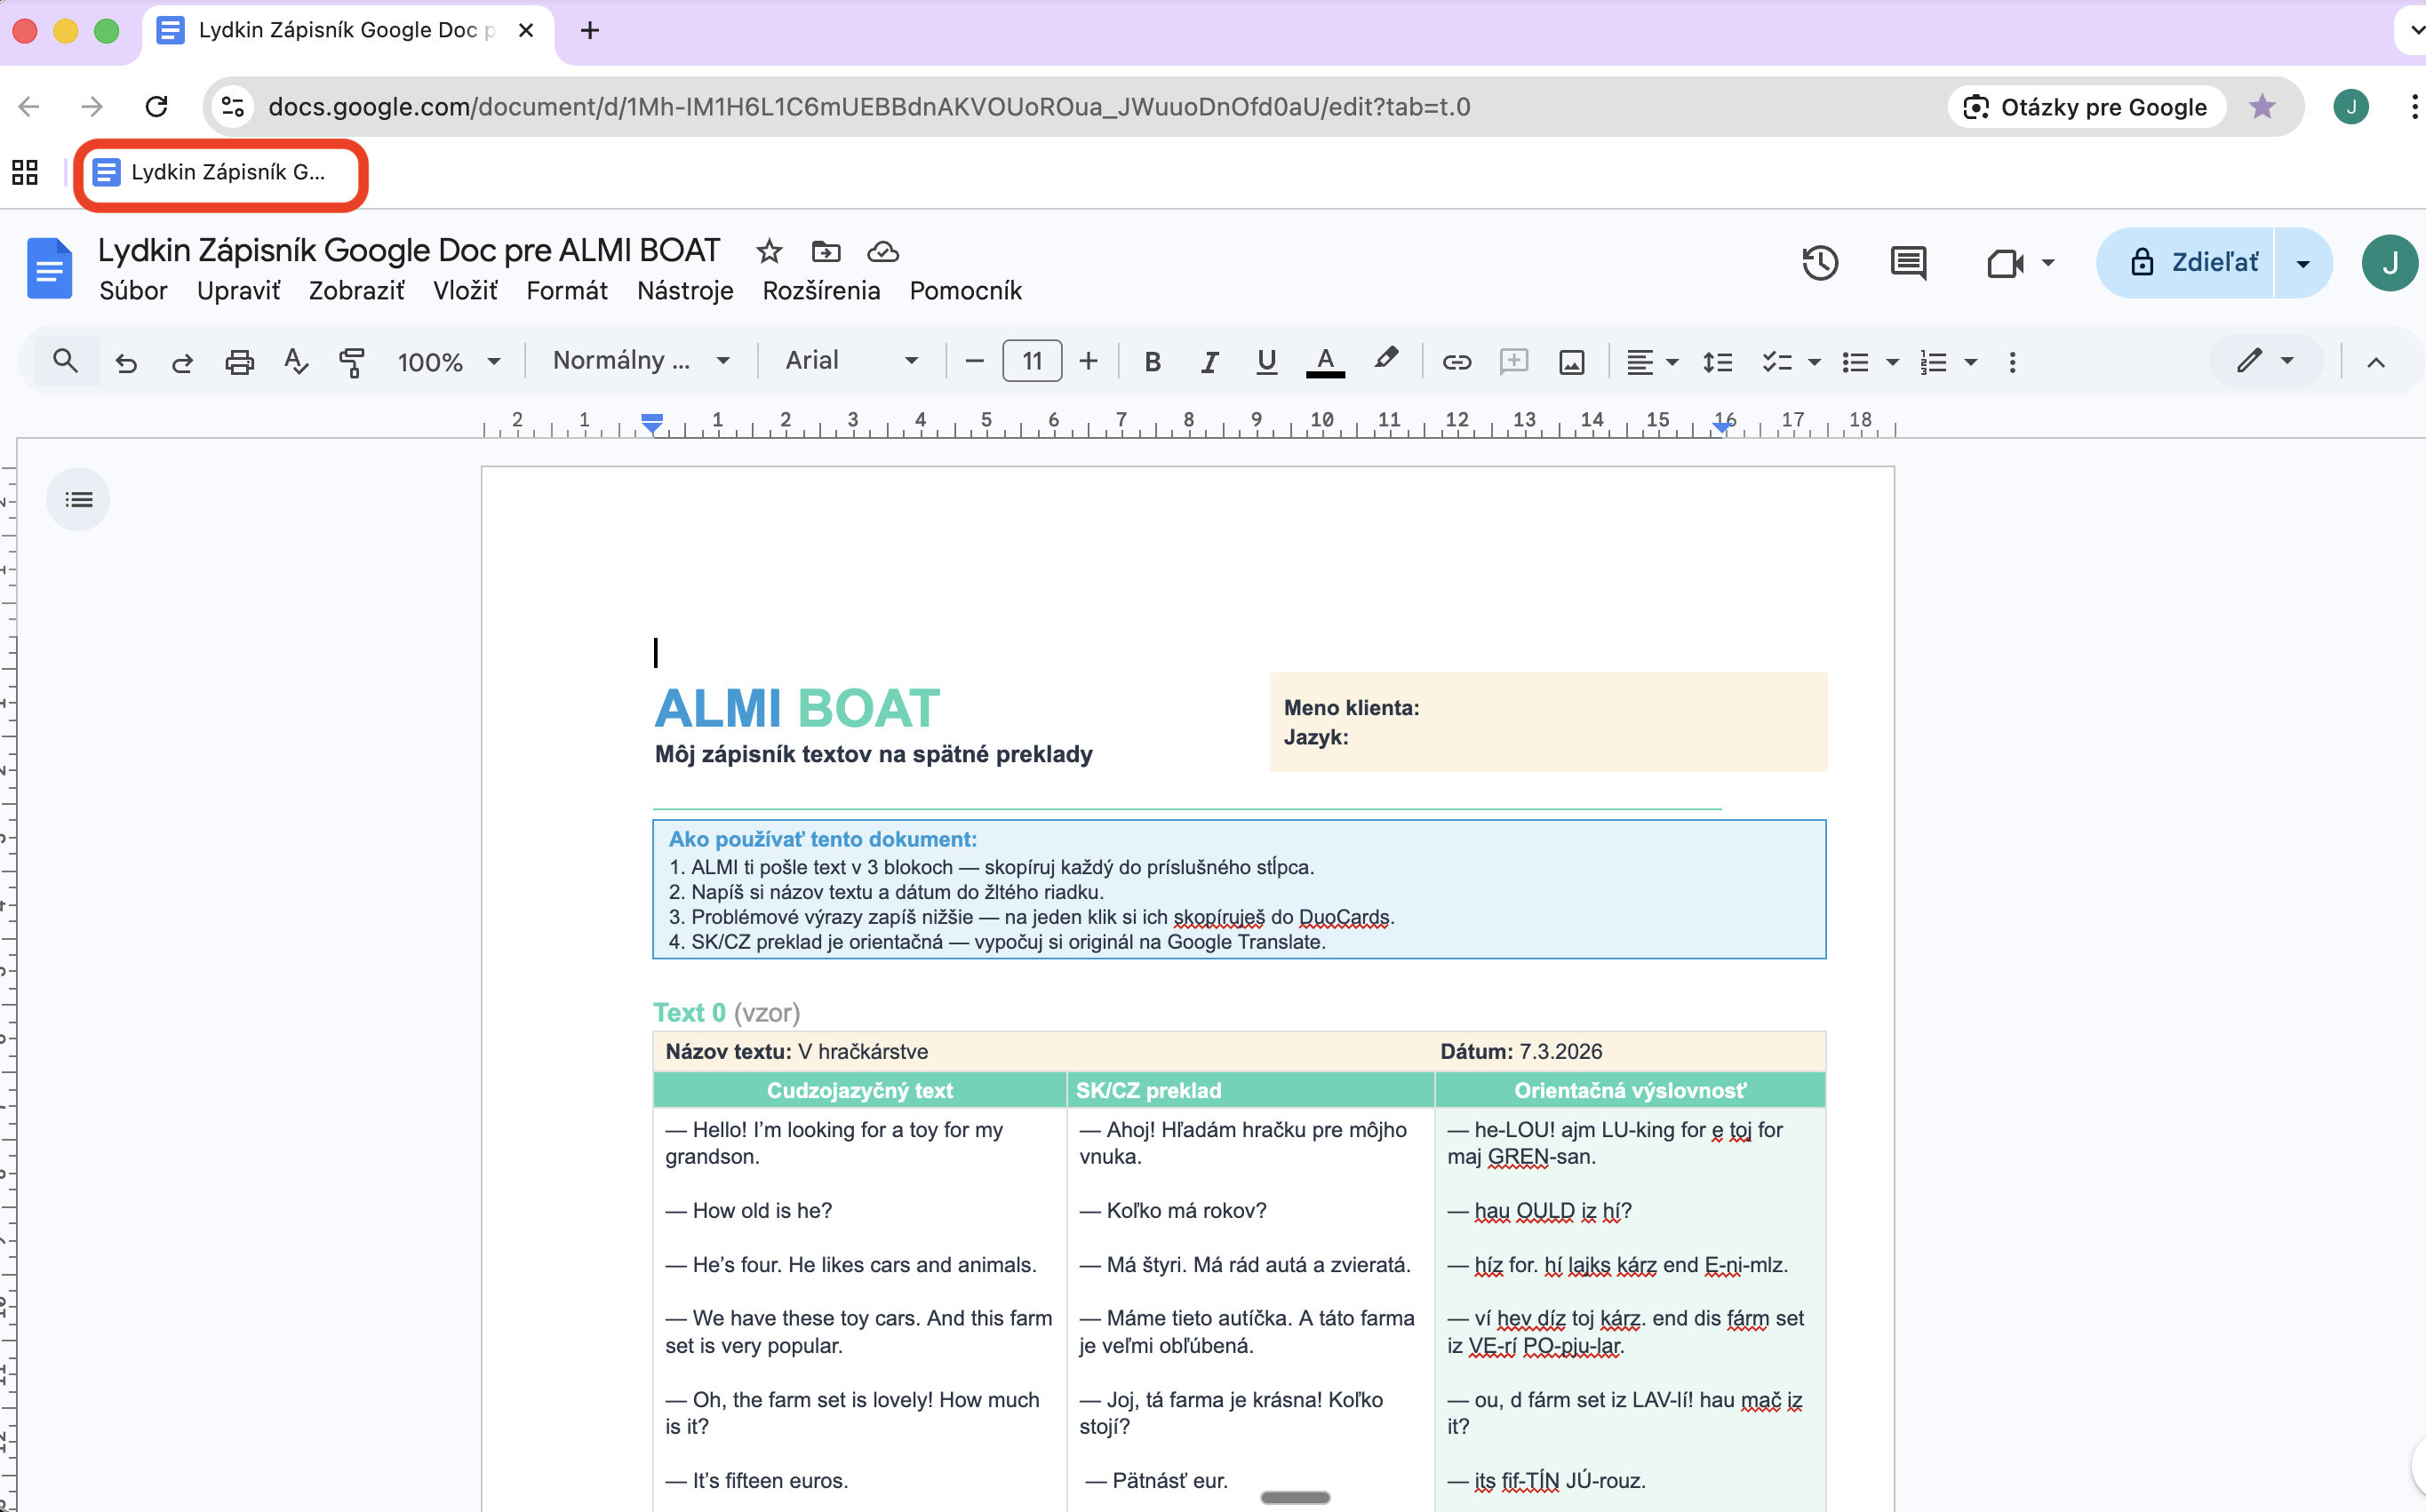
Task: Click Otázky pre Google button
Action: tap(2086, 107)
